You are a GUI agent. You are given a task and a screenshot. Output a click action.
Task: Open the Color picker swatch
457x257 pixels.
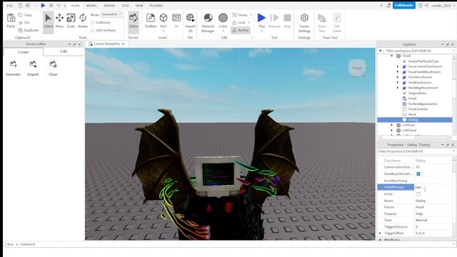(223, 18)
